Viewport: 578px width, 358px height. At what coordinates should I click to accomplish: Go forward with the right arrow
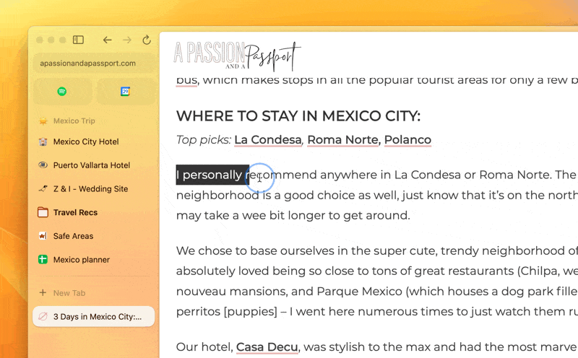pyautogui.click(x=127, y=40)
